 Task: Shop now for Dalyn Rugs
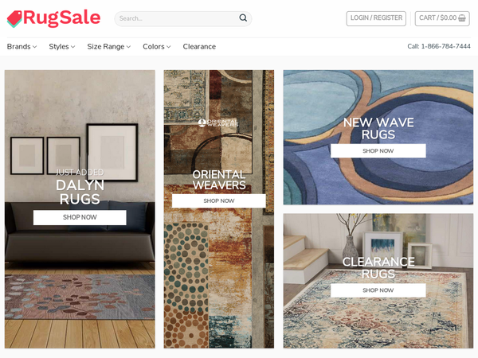coord(80,217)
